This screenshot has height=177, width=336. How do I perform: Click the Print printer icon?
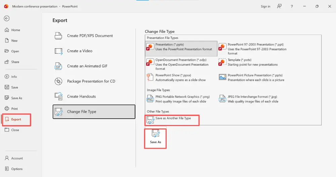pyautogui.click(x=7, y=108)
